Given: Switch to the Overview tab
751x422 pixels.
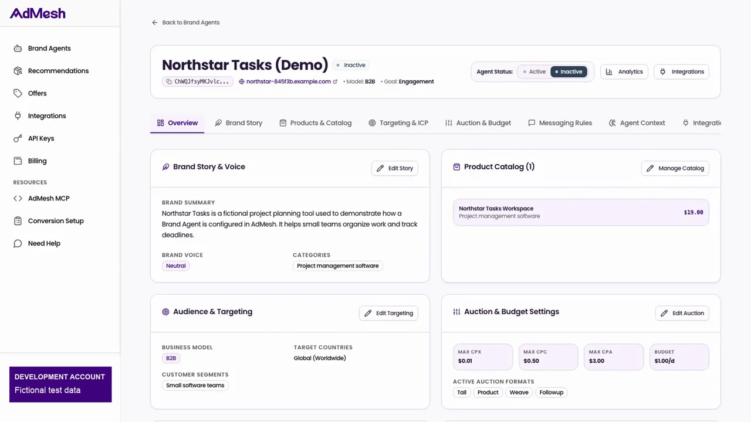Looking at the screenshot, I should coord(177,123).
